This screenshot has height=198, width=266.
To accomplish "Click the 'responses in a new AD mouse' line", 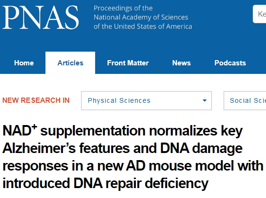I will pyautogui.click(x=133, y=166).
